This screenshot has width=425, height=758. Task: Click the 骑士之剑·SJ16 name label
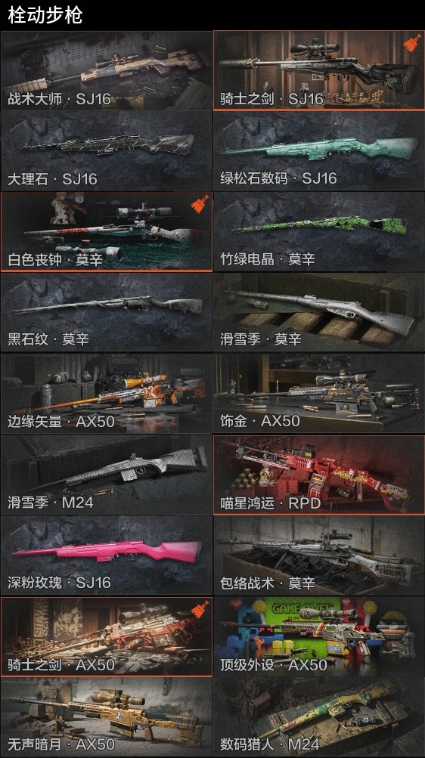(271, 98)
